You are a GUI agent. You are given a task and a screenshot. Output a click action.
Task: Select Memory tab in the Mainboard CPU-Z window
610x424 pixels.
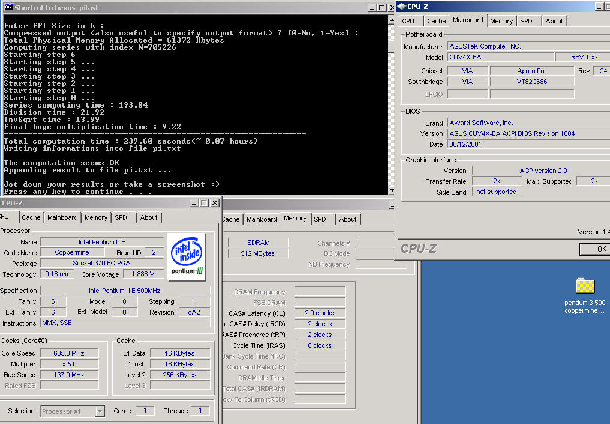pyautogui.click(x=501, y=21)
